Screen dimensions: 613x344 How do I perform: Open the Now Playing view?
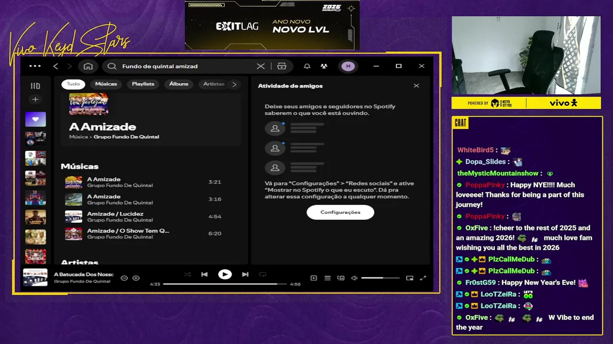click(314, 278)
